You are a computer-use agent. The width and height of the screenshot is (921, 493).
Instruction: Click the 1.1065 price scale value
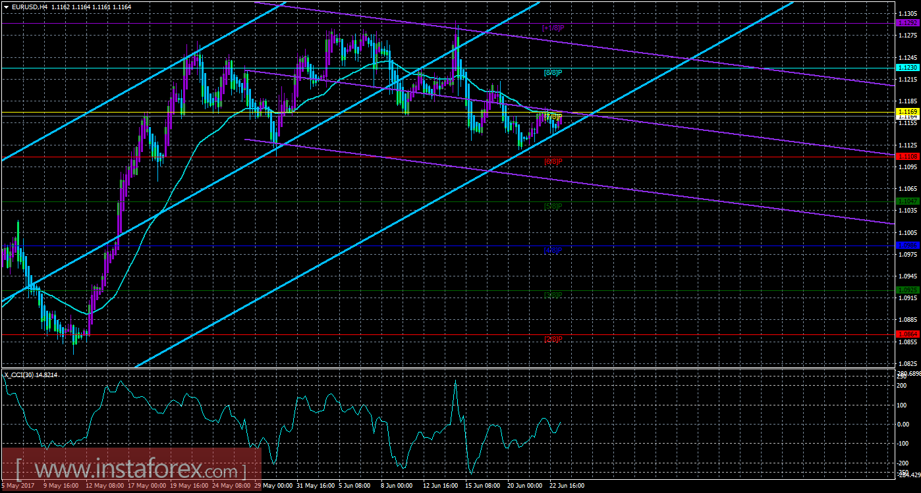pyautogui.click(x=908, y=188)
